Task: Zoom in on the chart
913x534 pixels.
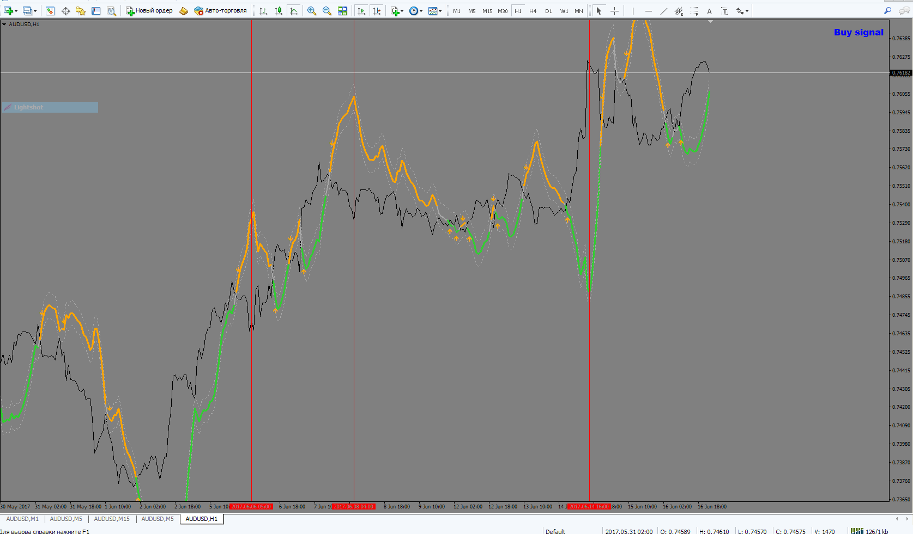Action: [312, 11]
